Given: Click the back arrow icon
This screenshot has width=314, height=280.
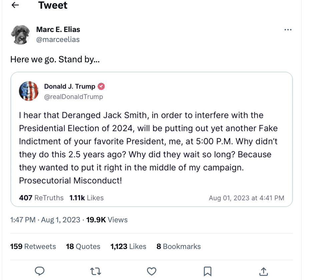Looking at the screenshot, I should (15, 5).
